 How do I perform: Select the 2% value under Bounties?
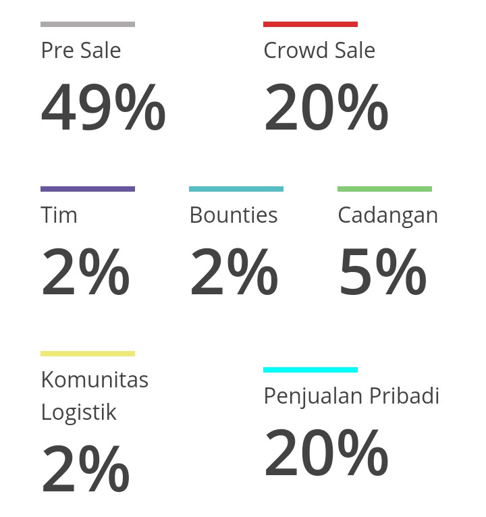(x=234, y=272)
